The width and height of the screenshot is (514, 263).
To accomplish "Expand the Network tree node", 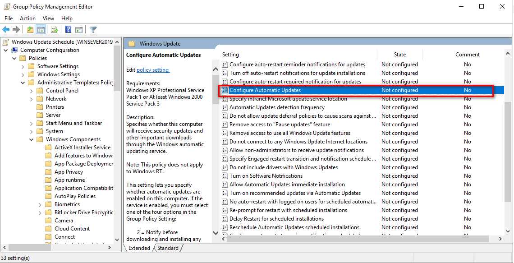I will pyautogui.click(x=32, y=99).
